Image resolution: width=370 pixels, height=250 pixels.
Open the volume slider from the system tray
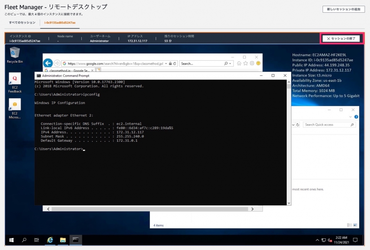tap(329, 240)
